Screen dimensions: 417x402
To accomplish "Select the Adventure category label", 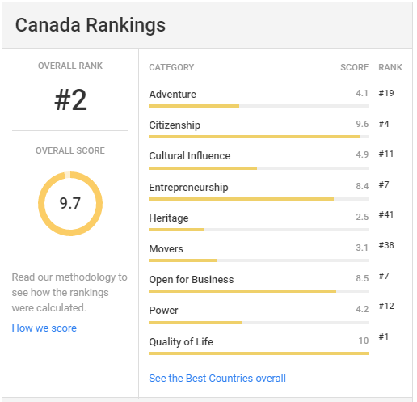I will click(x=173, y=95).
